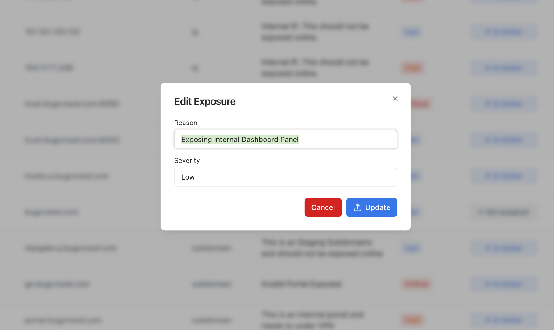Click the status button beside the second row
The width and height of the screenshot is (554, 330).
504,68
